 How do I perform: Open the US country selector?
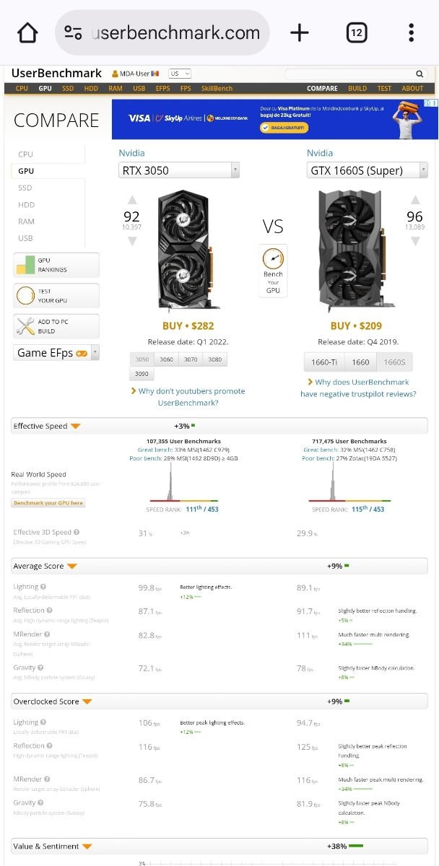[x=180, y=74]
